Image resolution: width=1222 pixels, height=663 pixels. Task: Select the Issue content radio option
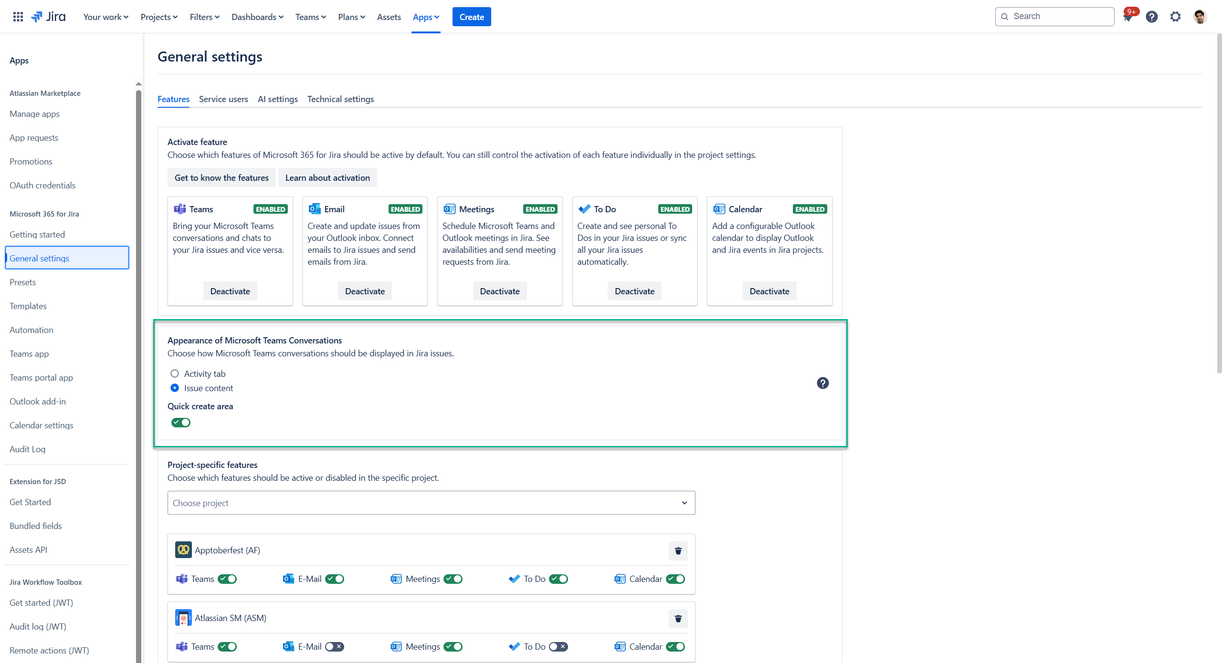coord(175,388)
